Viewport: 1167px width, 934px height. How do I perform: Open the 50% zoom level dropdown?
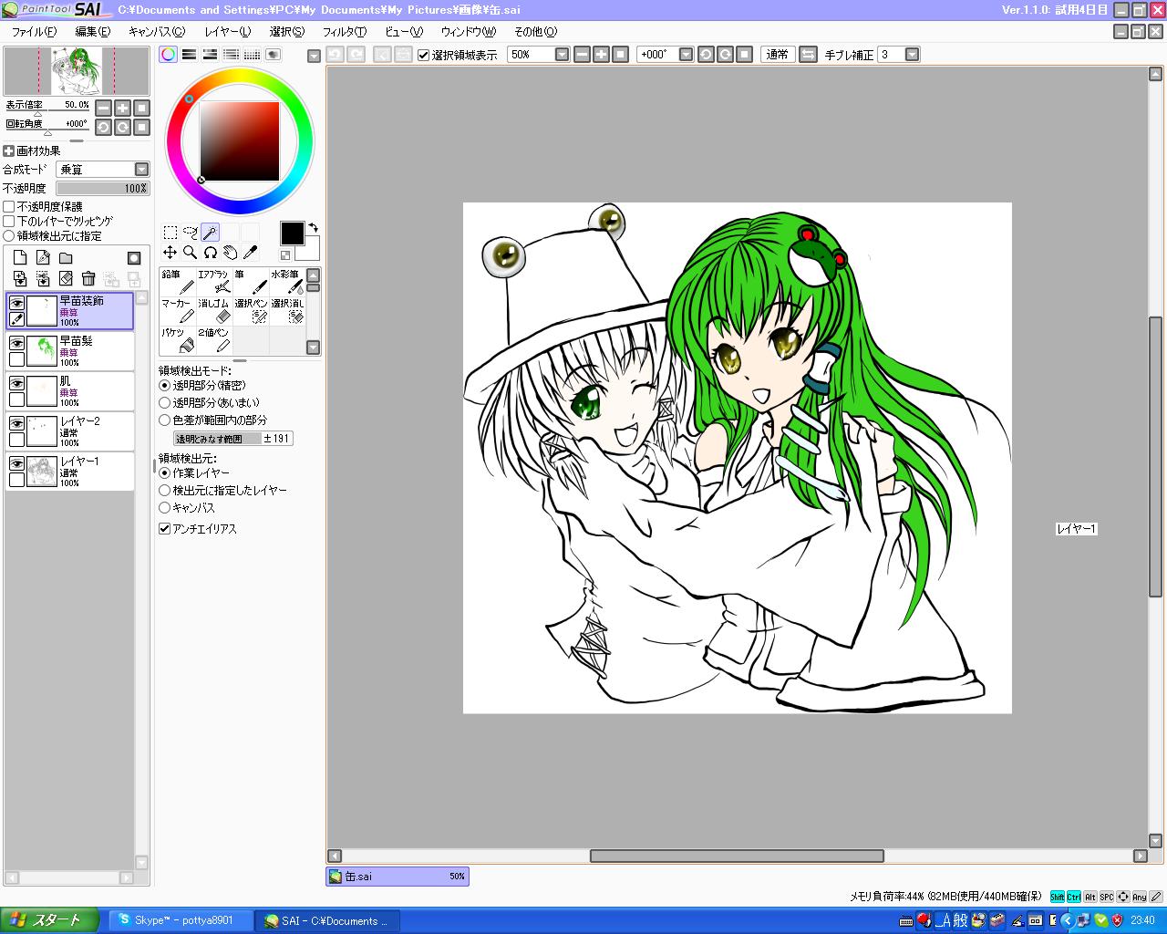[x=562, y=55]
